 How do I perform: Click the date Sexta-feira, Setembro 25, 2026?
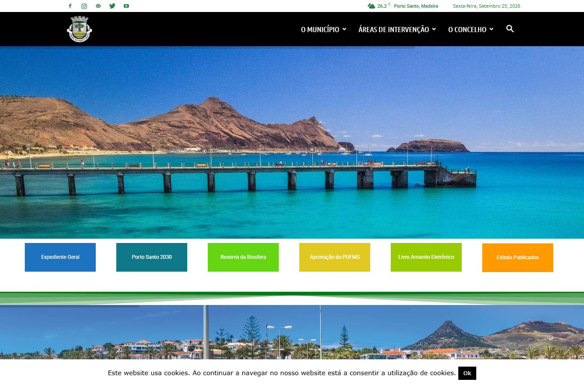tap(487, 6)
